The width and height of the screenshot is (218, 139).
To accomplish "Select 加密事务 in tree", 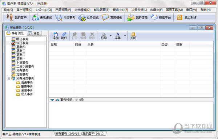I will coord(22,75).
